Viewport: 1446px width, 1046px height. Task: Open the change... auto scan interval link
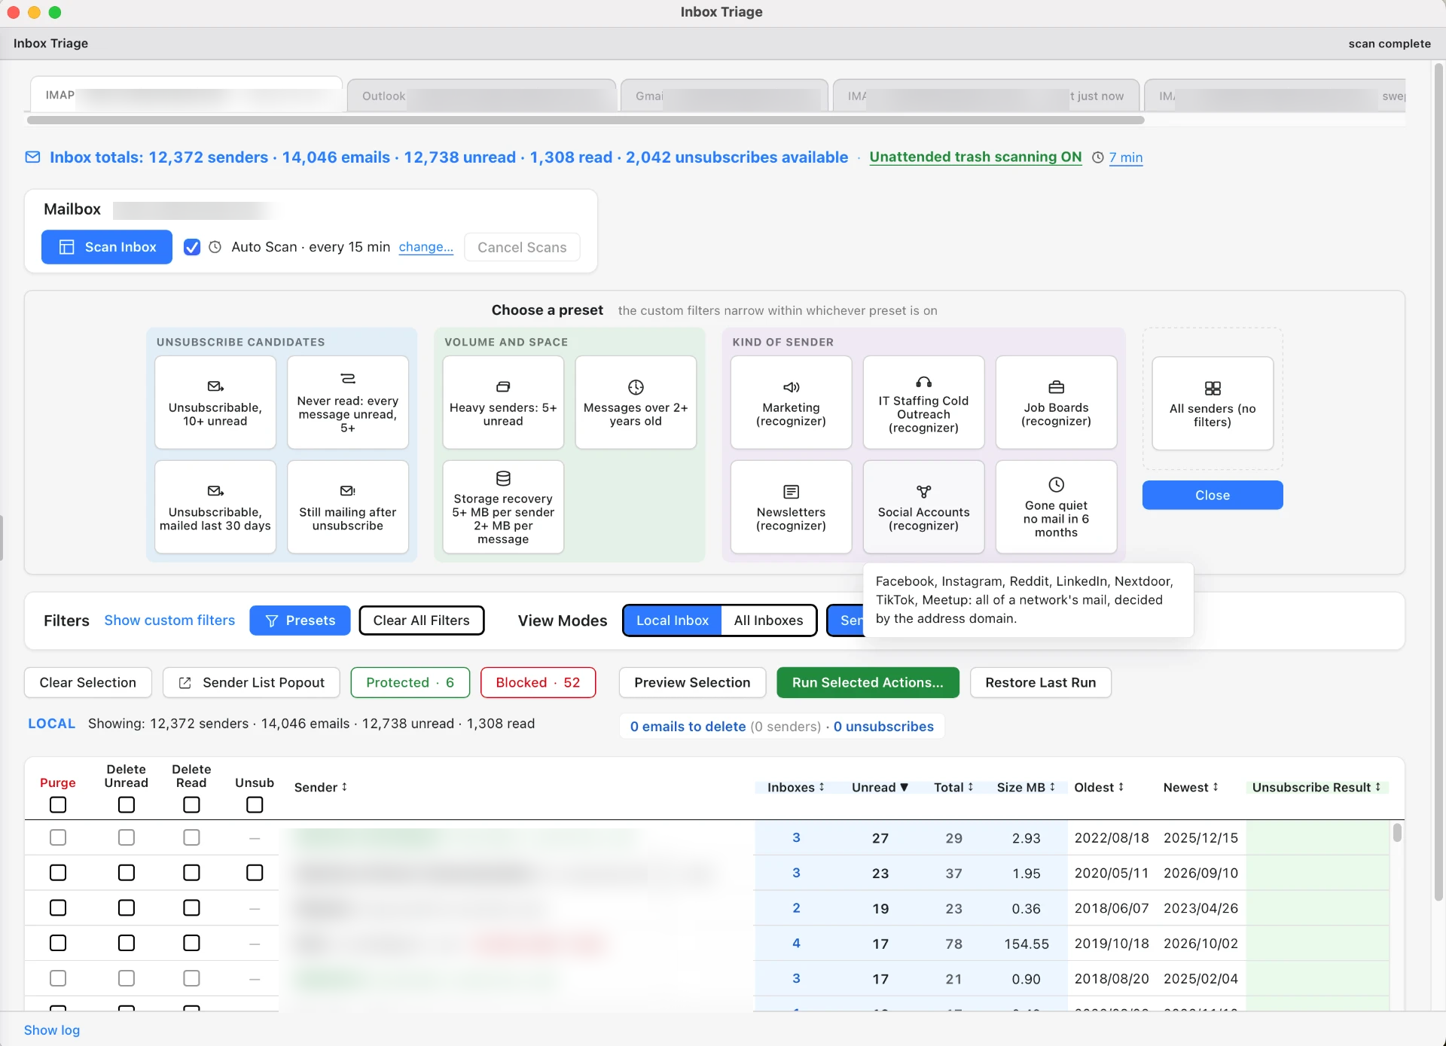(426, 247)
